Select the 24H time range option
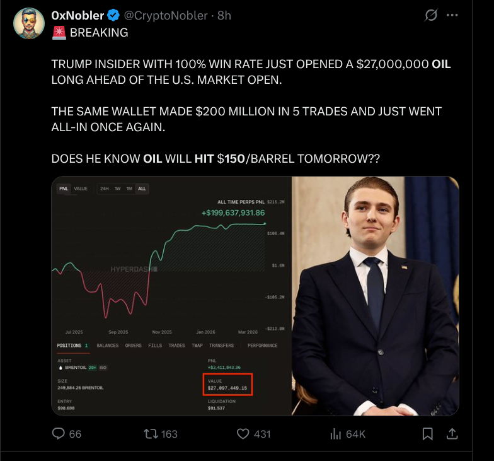494x461 pixels. (x=105, y=189)
